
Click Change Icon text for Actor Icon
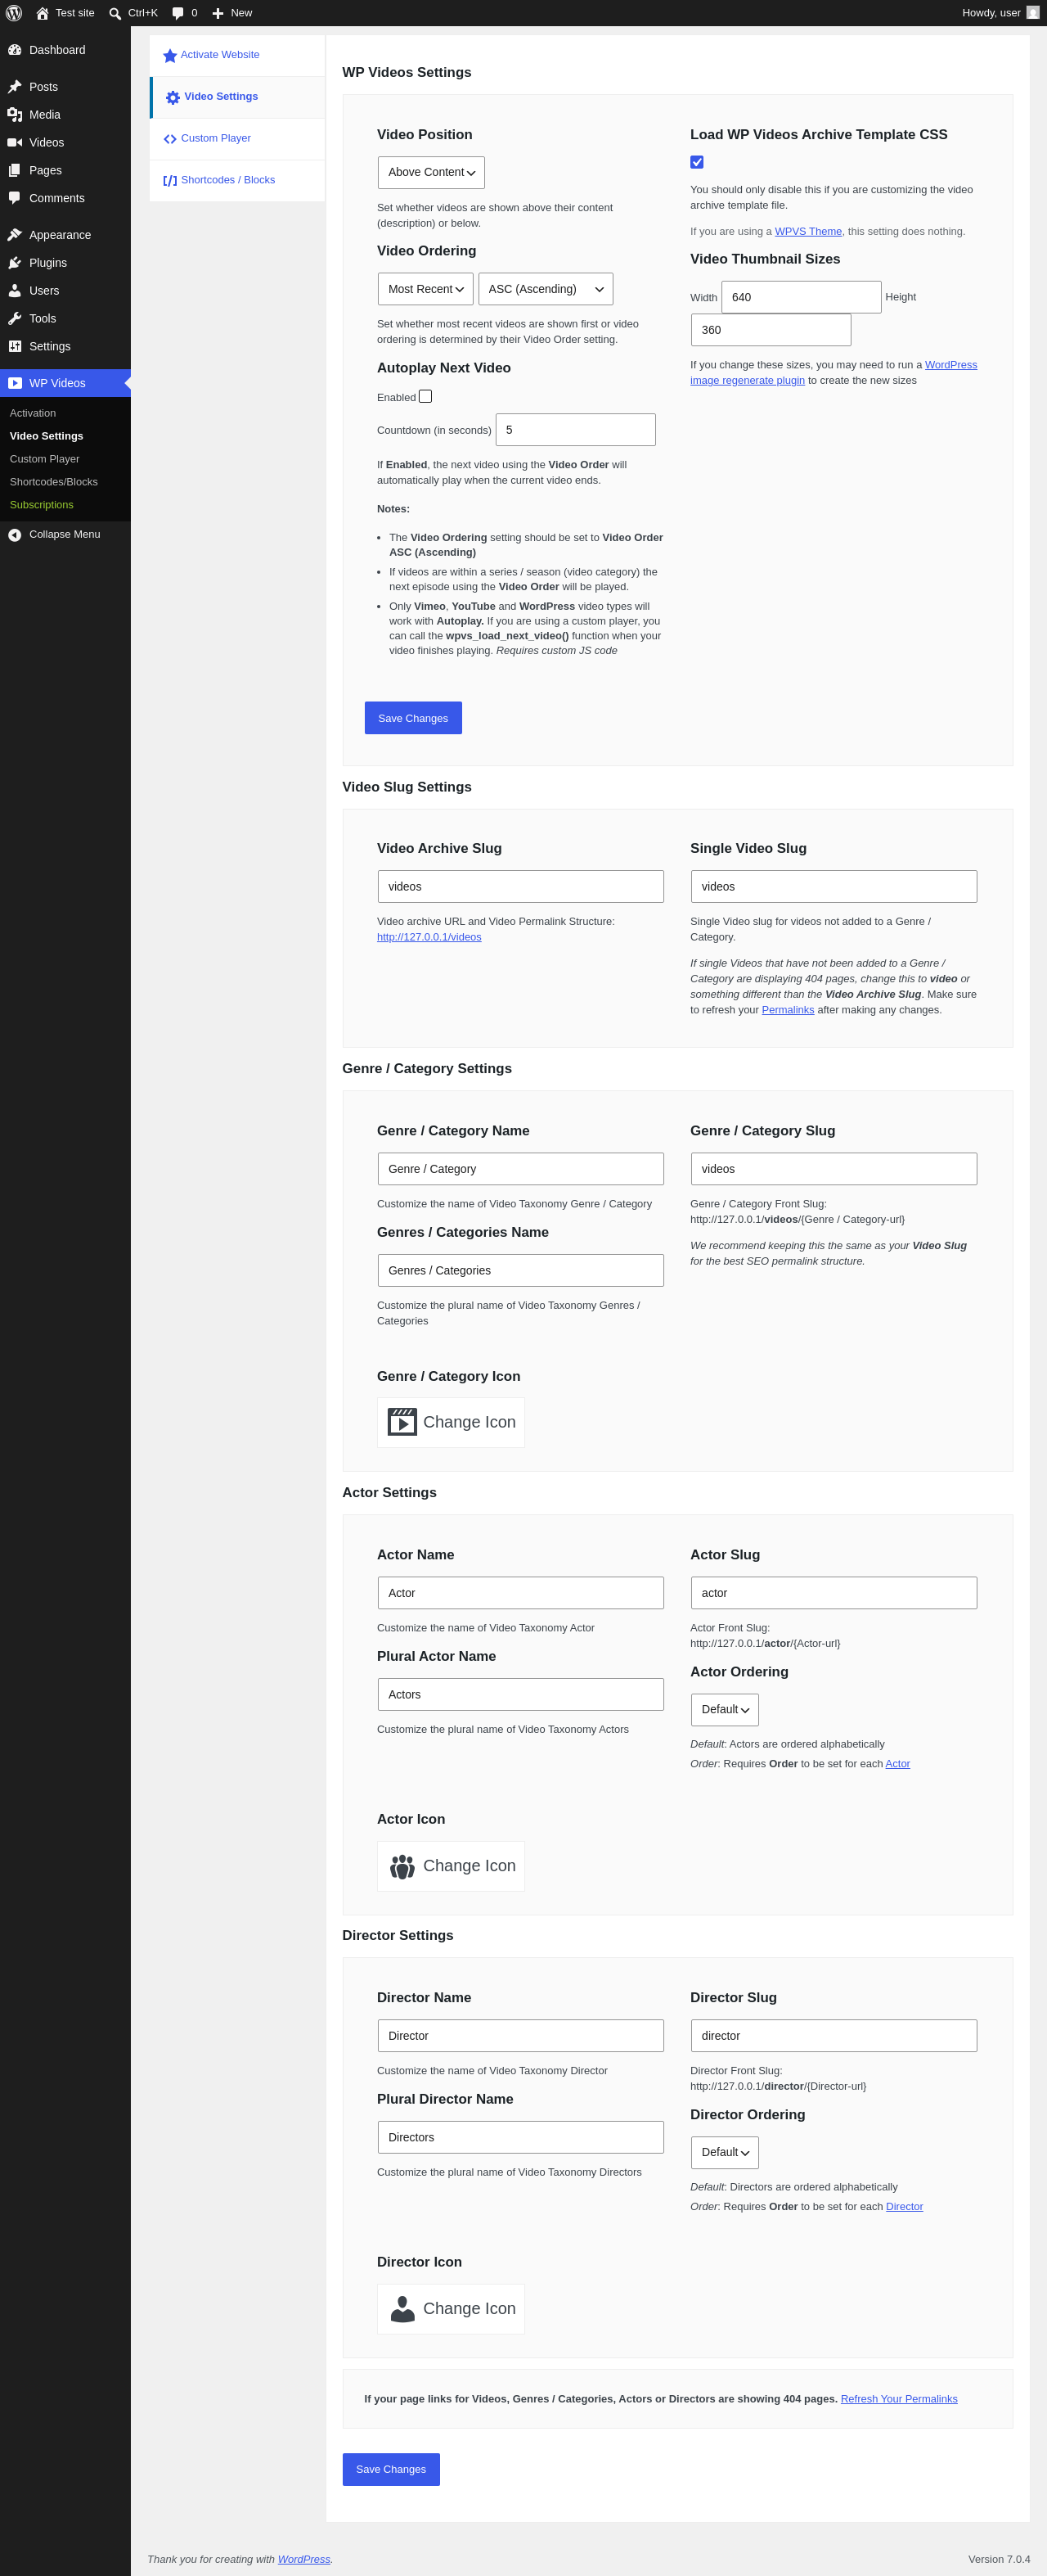(470, 1866)
